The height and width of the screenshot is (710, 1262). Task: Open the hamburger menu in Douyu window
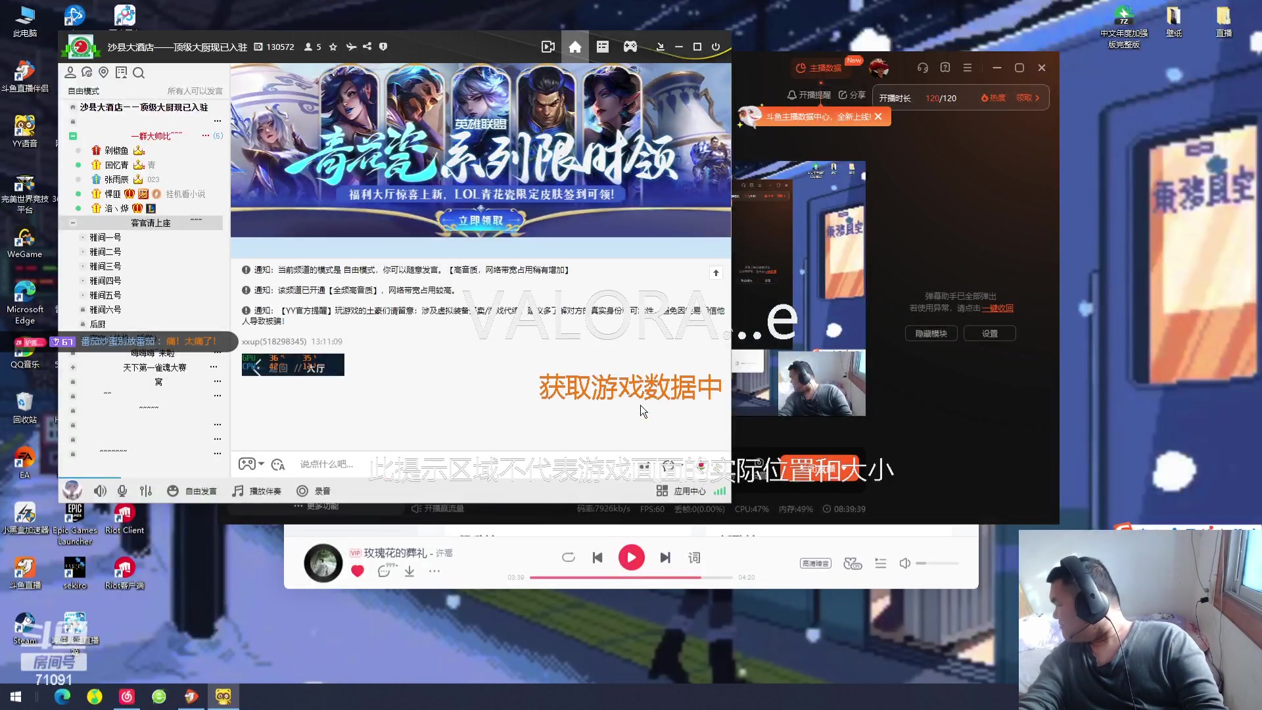tap(968, 68)
